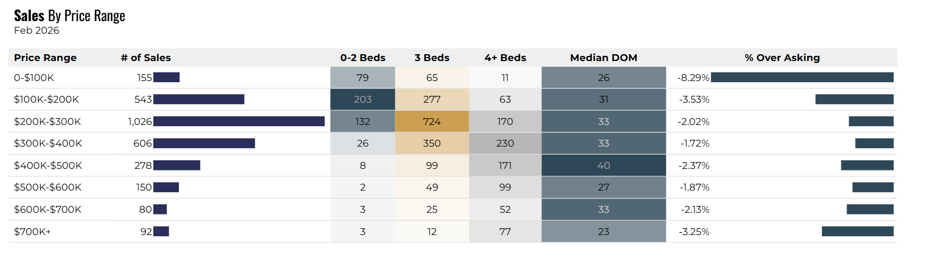The height and width of the screenshot is (267, 926).
Task: Click the % Over Asking column header
Action: 781,58
